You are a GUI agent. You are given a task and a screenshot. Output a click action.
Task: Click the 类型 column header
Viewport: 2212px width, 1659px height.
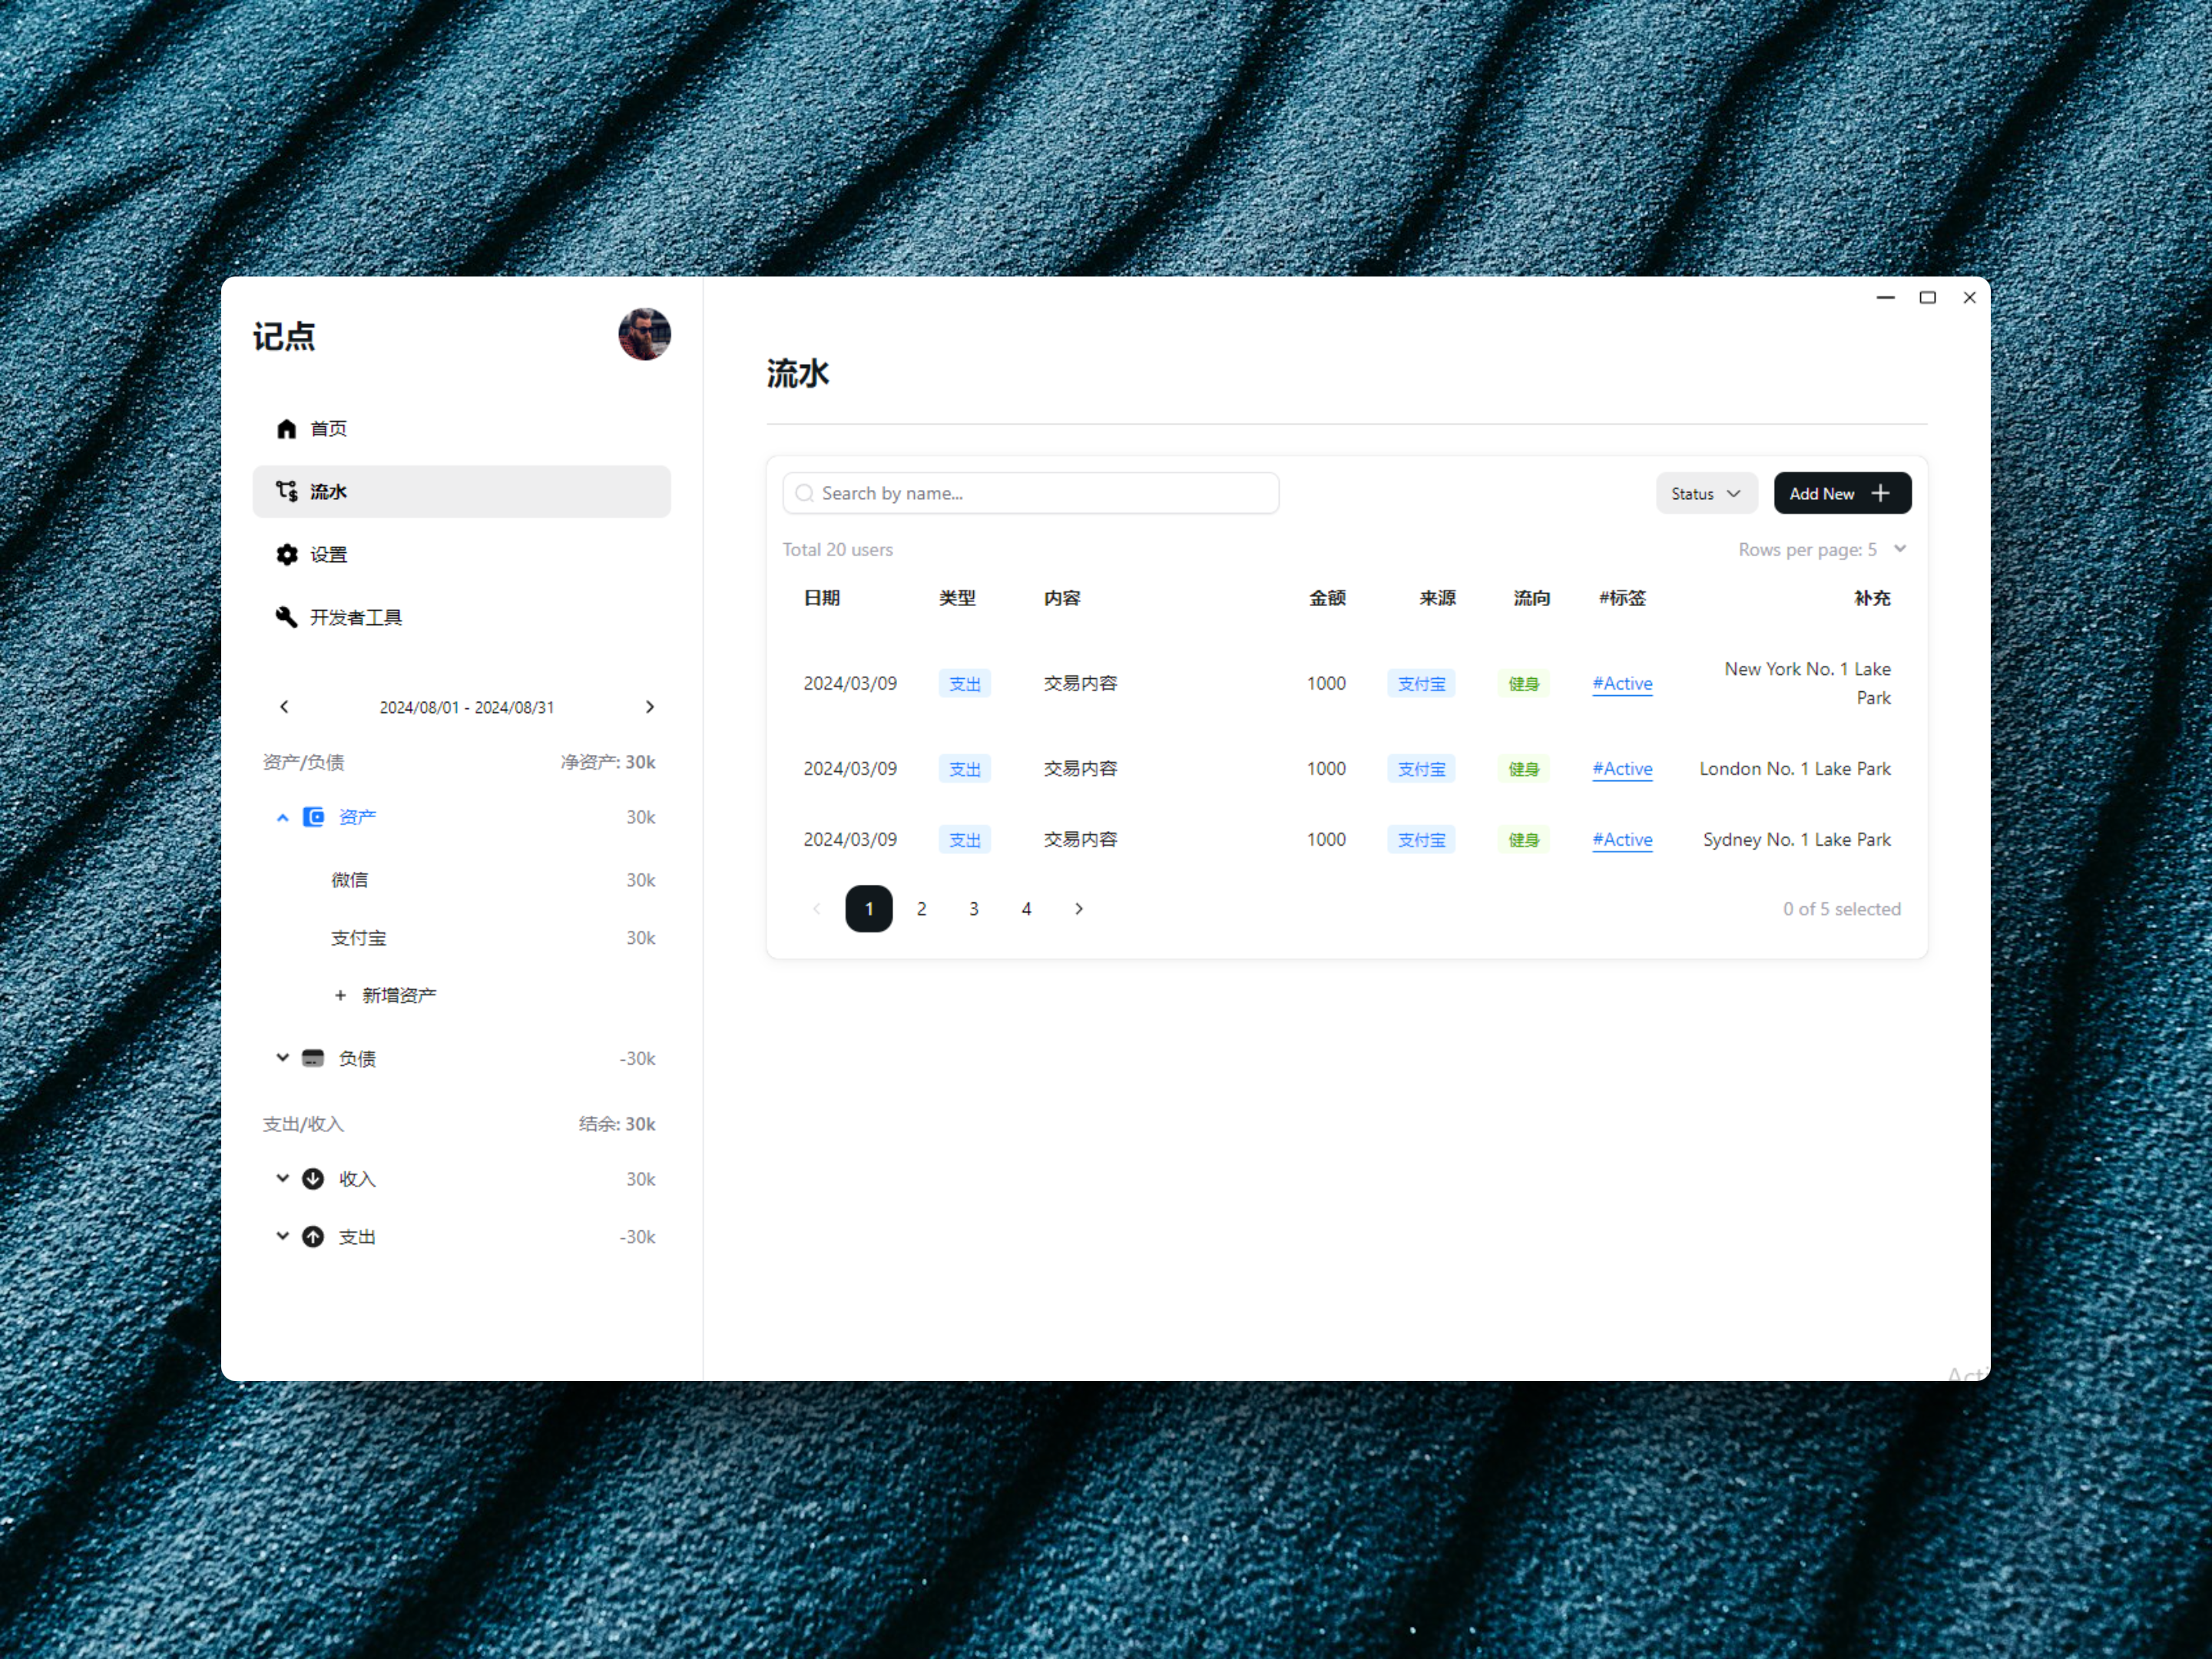coord(957,598)
